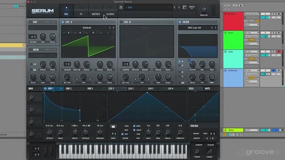Click the ENV 1 drag-assign crosshair icon
Screen dimensions: 285x160
(45, 88)
